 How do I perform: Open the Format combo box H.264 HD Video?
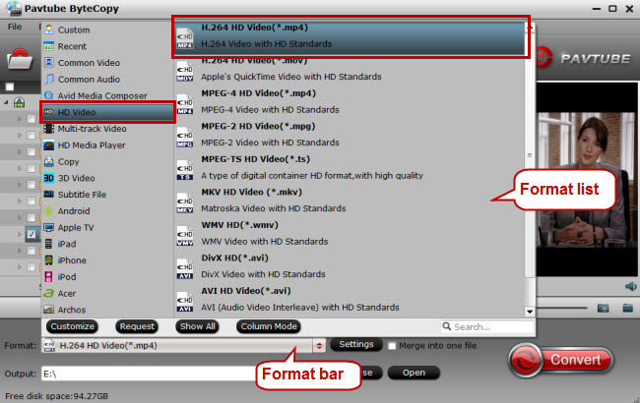click(183, 346)
